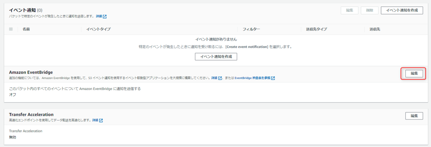This screenshot has height=147, width=431.
Task: Click the Amazon EventBridge section heading
Action: point(31,72)
